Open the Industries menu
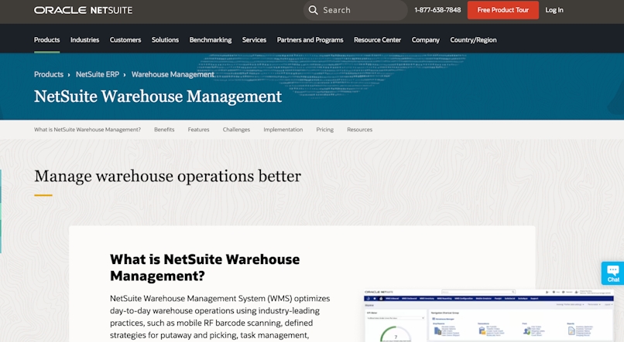 coord(84,39)
